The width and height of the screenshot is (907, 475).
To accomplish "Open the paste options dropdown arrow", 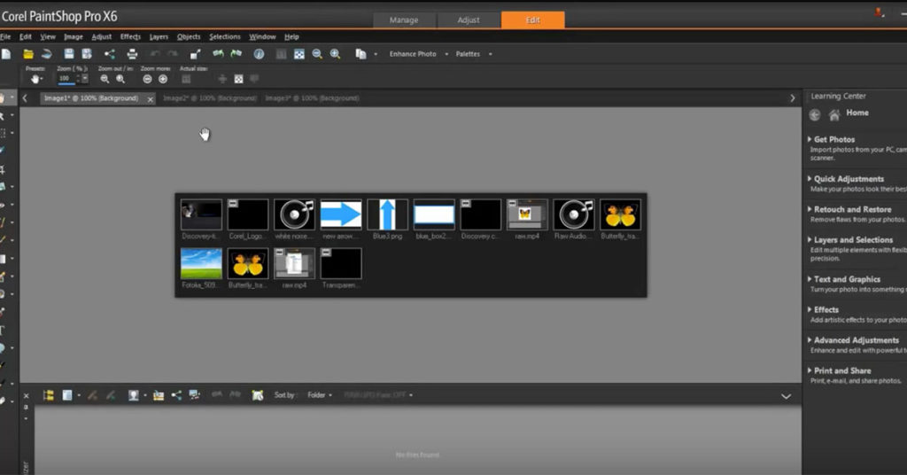I will coord(376,54).
